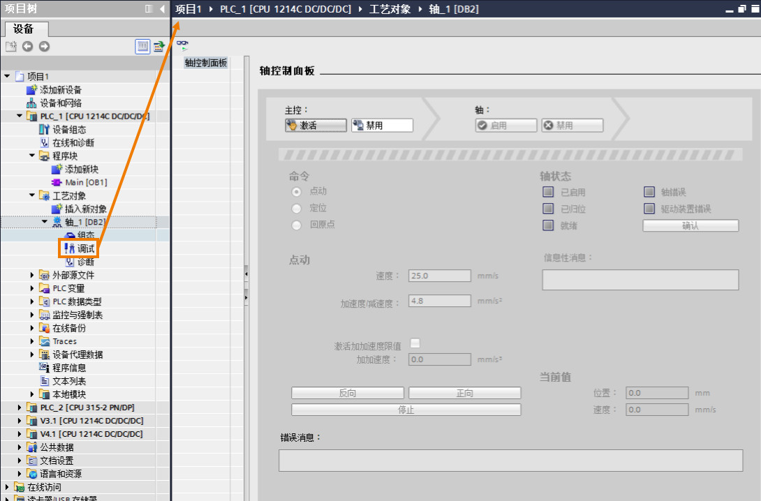Click the forward navigation arrow in project tree
The width and height of the screenshot is (761, 501).
(44, 46)
